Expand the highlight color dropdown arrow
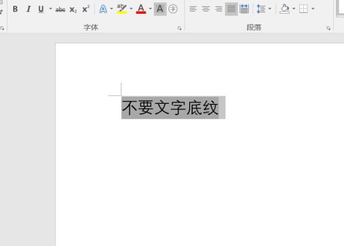 pyautogui.click(x=131, y=9)
